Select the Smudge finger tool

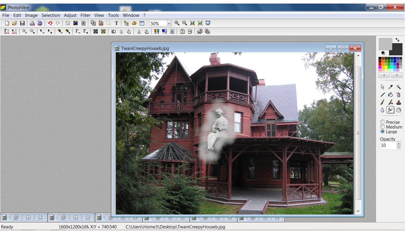pos(390,110)
